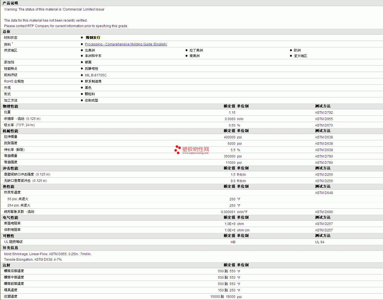Click the bullet icon beside 北美洲
The height and width of the screenshot is (300, 383).
click(x=82, y=50)
